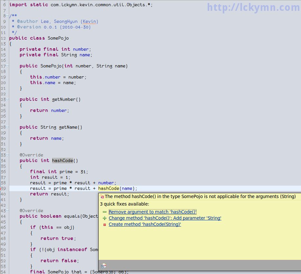The image size is (301, 274).
Task: Click the 'private final String name' declaration
Action: (x=56, y=55)
